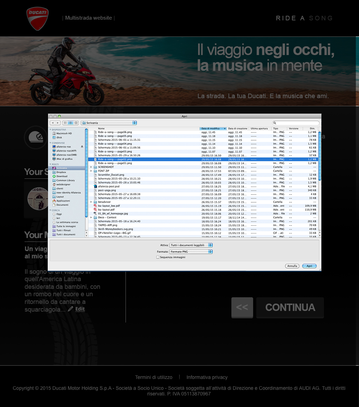Select file ba-layout_low.pdf
359x407 pixels.
pyautogui.click(x=203, y=206)
